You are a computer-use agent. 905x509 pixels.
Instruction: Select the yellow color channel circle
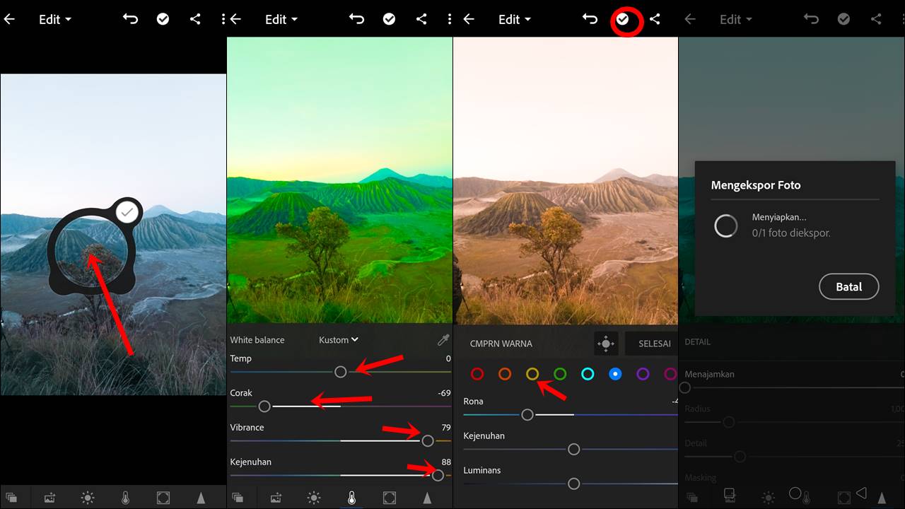[532, 374]
